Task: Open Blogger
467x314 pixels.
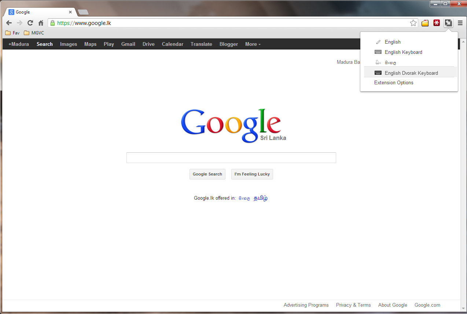Action: 229,44
